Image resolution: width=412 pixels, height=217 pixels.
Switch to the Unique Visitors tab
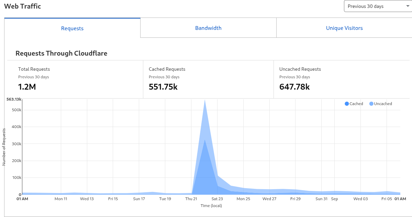(344, 28)
